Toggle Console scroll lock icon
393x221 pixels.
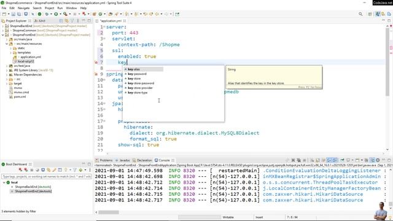point(317,160)
